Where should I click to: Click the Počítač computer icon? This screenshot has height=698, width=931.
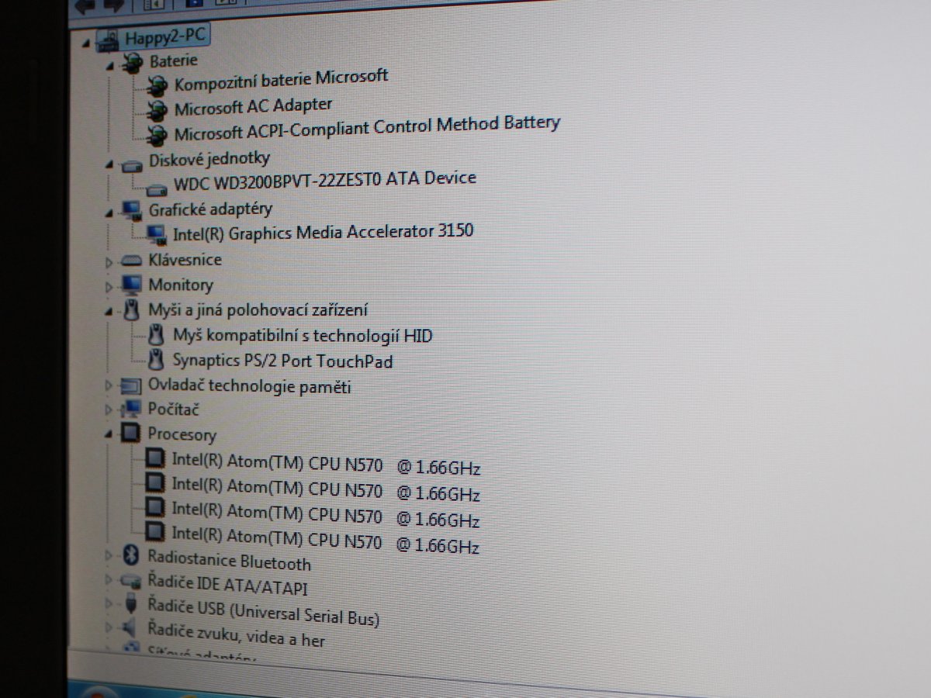coord(132,409)
